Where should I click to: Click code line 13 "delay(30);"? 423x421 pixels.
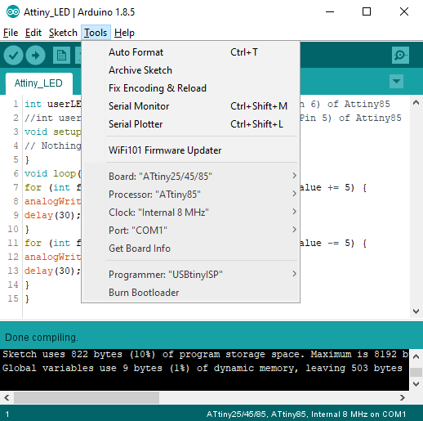pos(52,271)
